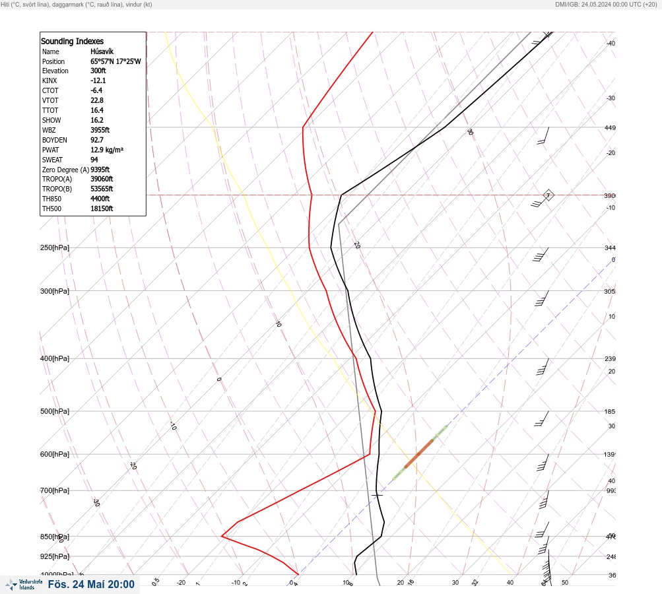Screen dimensions: 662x594
Task: Click the timestamp Fös. 24 Maí 20:00
Action: (x=91, y=584)
